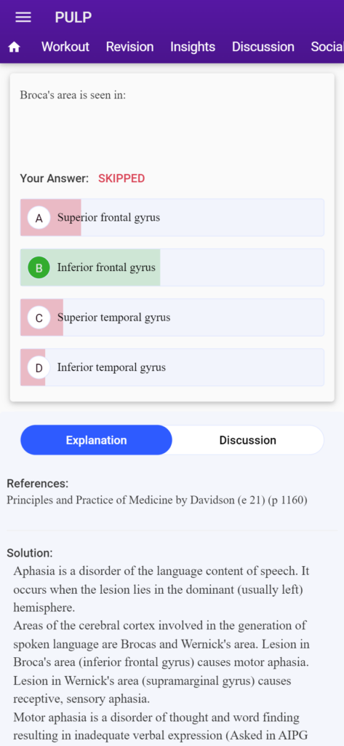Click the Superior frontal gyrus answer
Viewport: 344px width, 746px height.
tap(172, 218)
